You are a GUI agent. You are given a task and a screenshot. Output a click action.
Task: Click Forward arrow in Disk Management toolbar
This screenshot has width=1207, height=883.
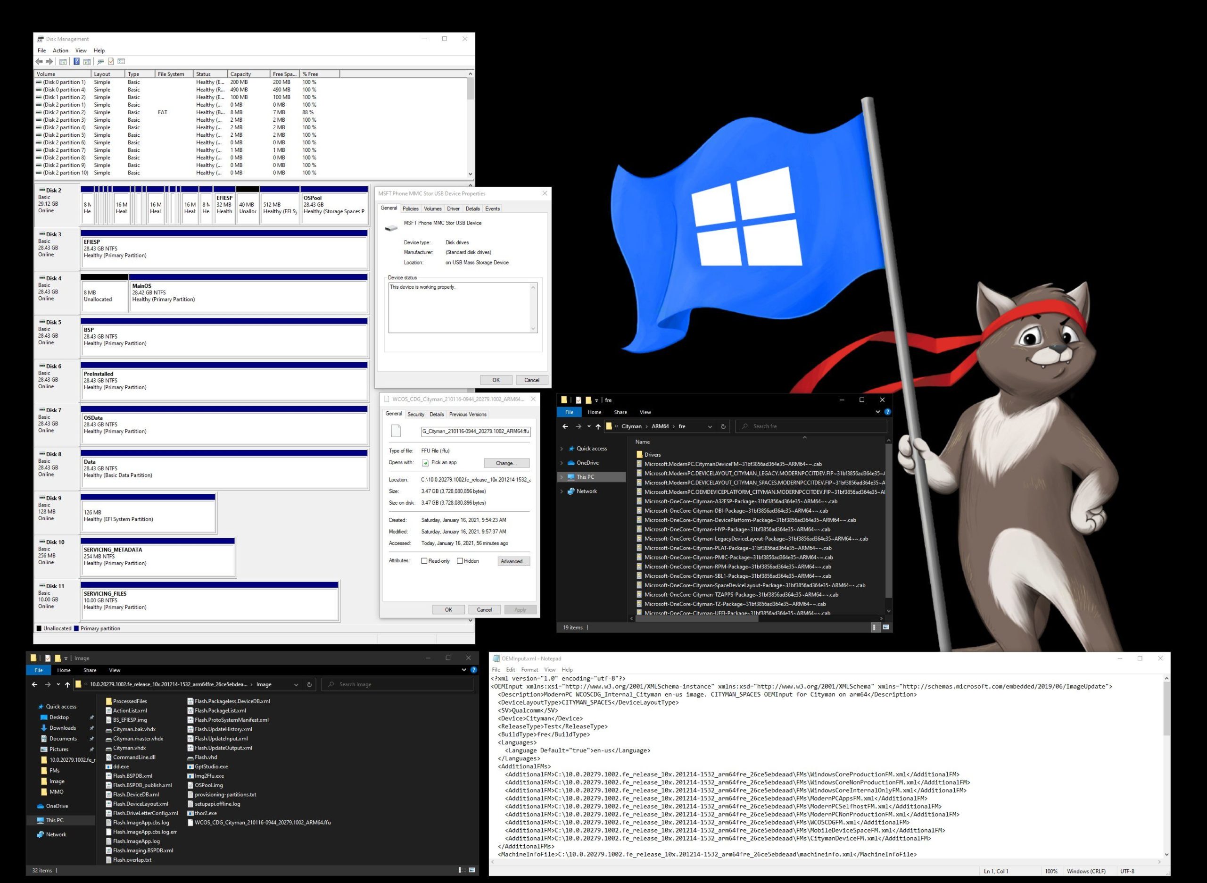[49, 61]
